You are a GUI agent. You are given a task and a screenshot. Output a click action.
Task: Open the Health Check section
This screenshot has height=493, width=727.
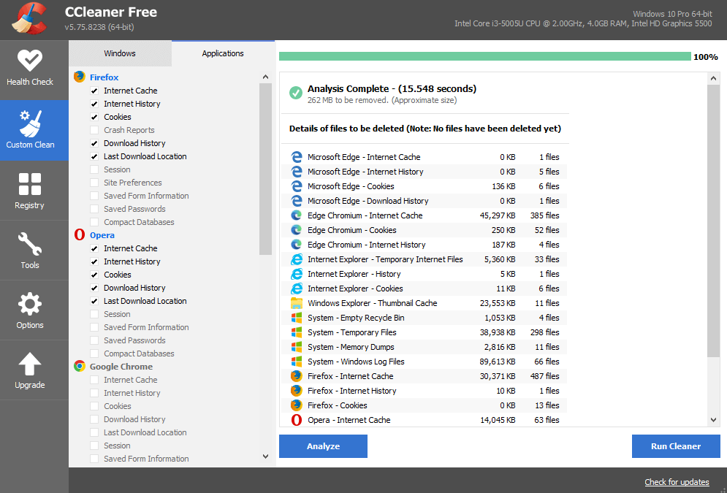30,69
